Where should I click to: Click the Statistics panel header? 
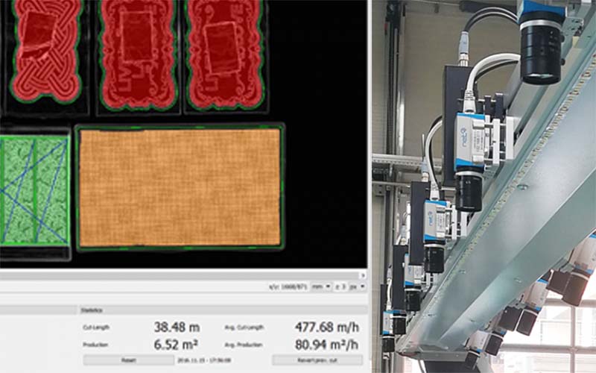pyautogui.click(x=93, y=310)
